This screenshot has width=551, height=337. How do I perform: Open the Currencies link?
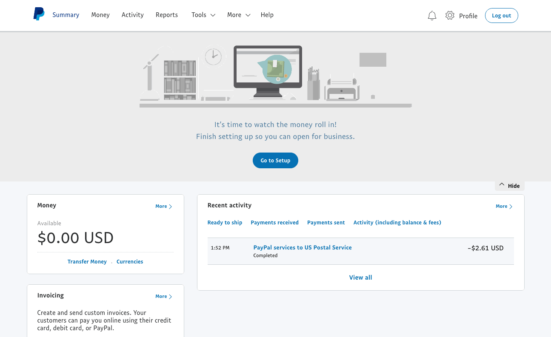coord(130,262)
